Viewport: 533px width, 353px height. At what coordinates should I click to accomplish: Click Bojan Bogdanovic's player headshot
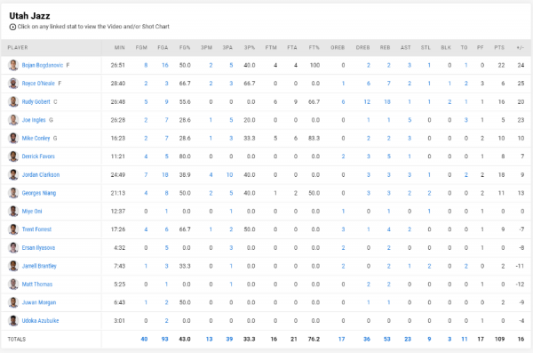click(x=13, y=65)
